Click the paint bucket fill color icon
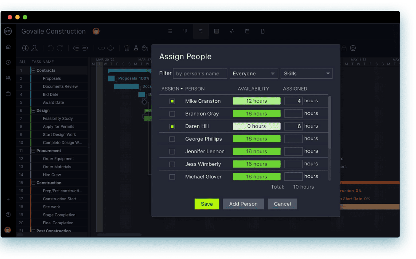The image size is (416, 259). click(145, 48)
